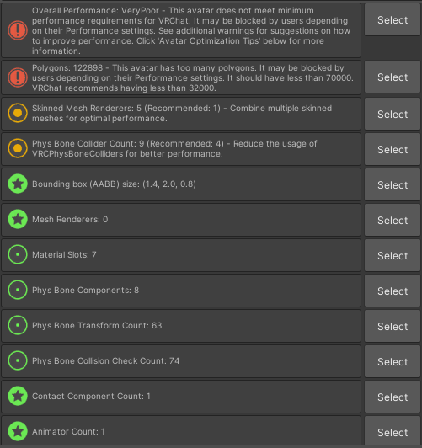The height and width of the screenshot is (448, 422).
Task: Click the yellow icon for Skinned Mesh Renderers
Action: pyautogui.click(x=18, y=113)
